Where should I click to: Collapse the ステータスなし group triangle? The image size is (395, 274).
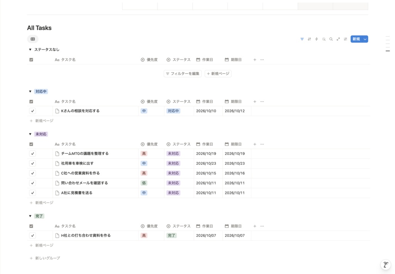pyautogui.click(x=30, y=49)
